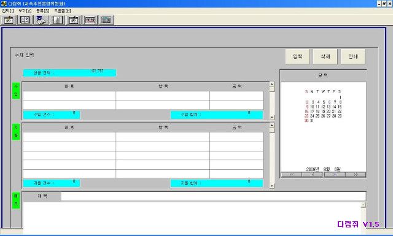Viewport: 393px width, 236px height.
Task: Click the red-striped card toolbar icon
Action: pos(90,20)
